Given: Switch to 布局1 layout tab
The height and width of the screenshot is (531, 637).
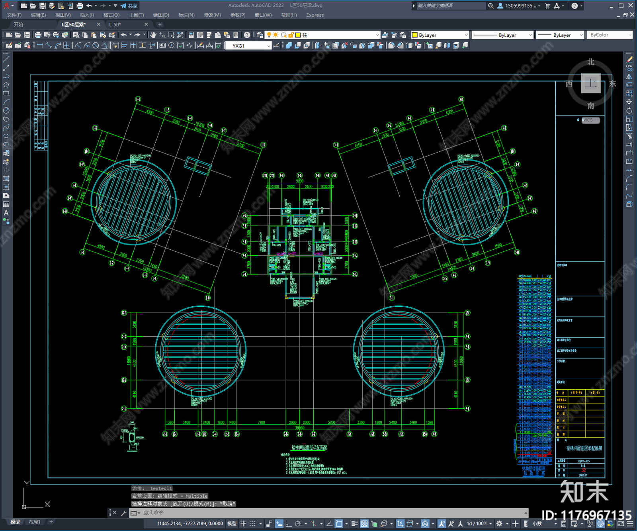Looking at the screenshot, I should click(x=34, y=522).
